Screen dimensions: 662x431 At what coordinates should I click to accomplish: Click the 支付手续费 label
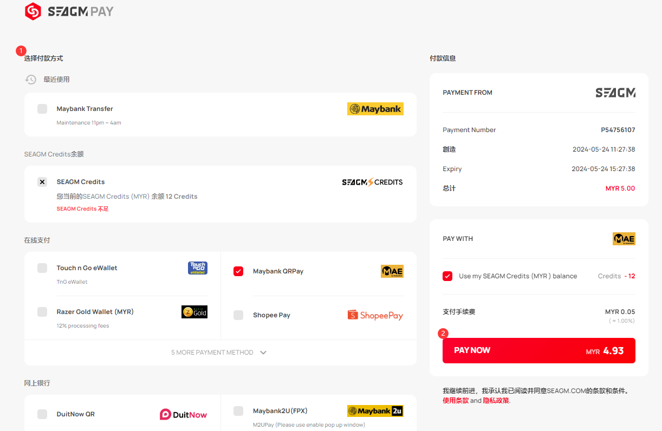(459, 312)
